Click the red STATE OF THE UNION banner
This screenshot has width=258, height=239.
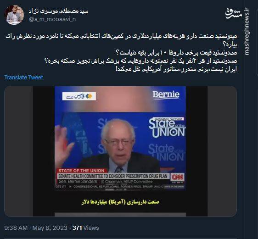81,171
